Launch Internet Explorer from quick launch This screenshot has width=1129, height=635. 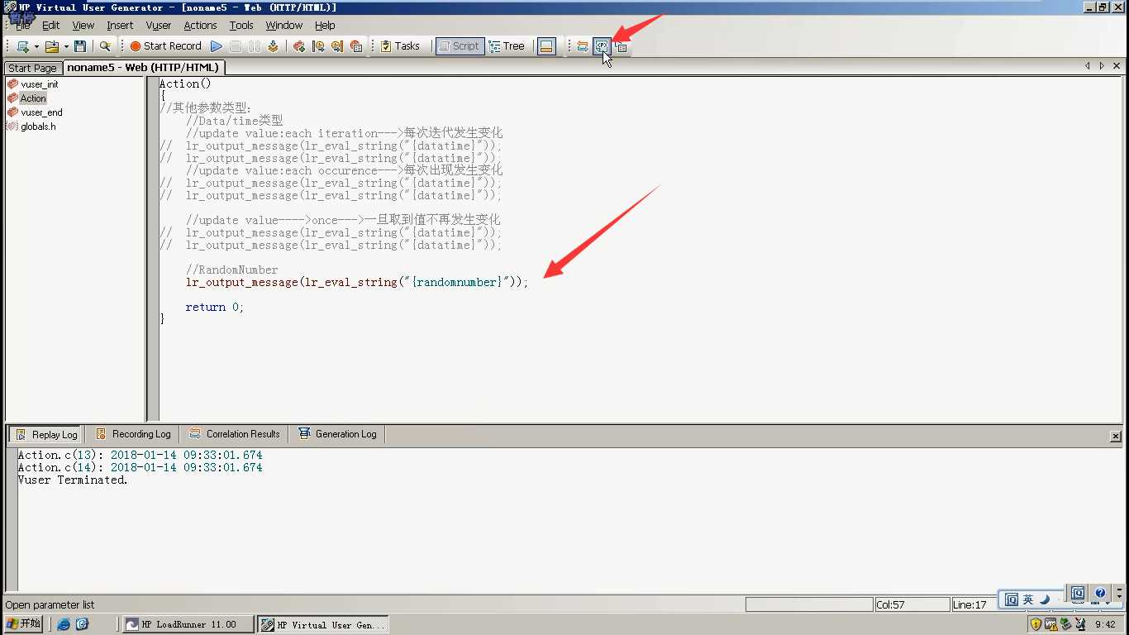(x=64, y=624)
